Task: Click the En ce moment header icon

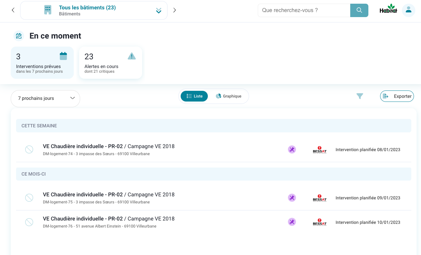Action: [x=19, y=36]
